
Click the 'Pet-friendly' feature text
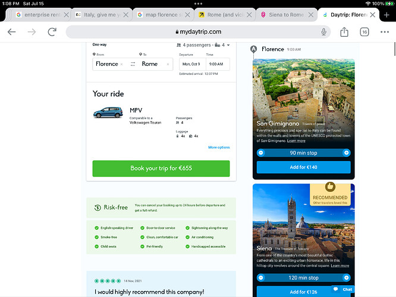click(x=155, y=247)
